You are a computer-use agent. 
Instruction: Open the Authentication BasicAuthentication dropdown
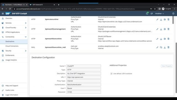(84, 84)
